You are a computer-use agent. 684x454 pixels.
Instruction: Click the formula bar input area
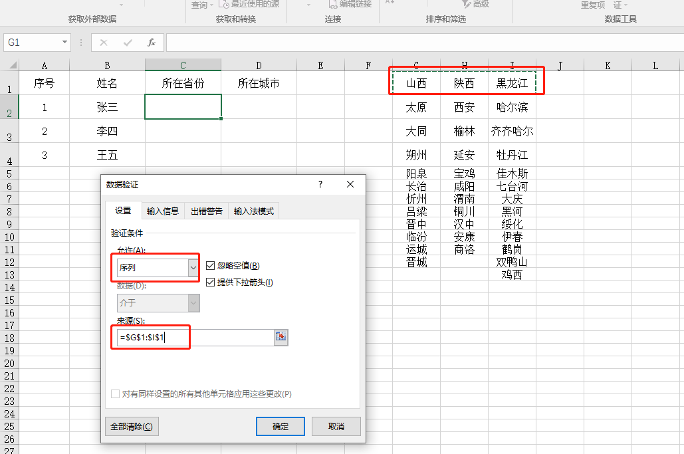(423, 43)
